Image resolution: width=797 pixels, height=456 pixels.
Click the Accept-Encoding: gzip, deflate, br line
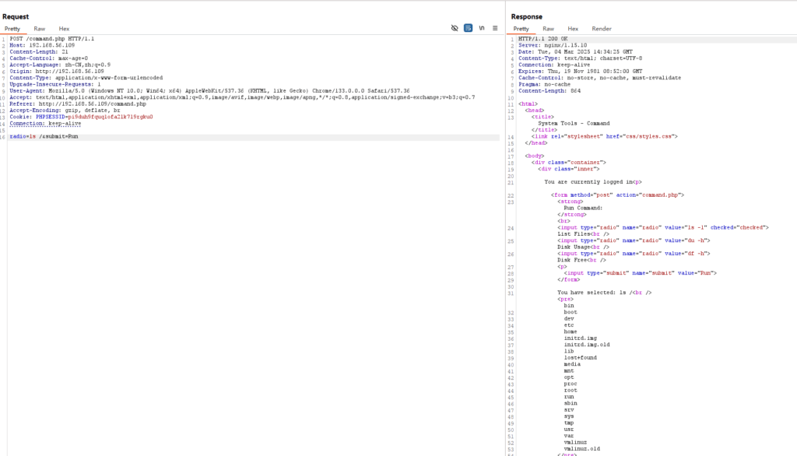pyautogui.click(x=65, y=110)
